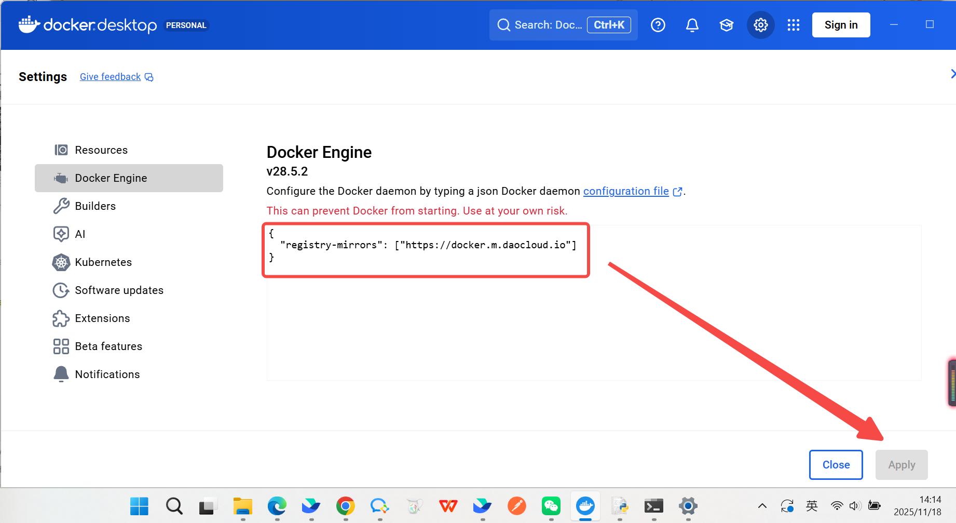The image size is (956, 523).
Task: Click the Wi-Fi network tray icon
Action: [x=837, y=506]
